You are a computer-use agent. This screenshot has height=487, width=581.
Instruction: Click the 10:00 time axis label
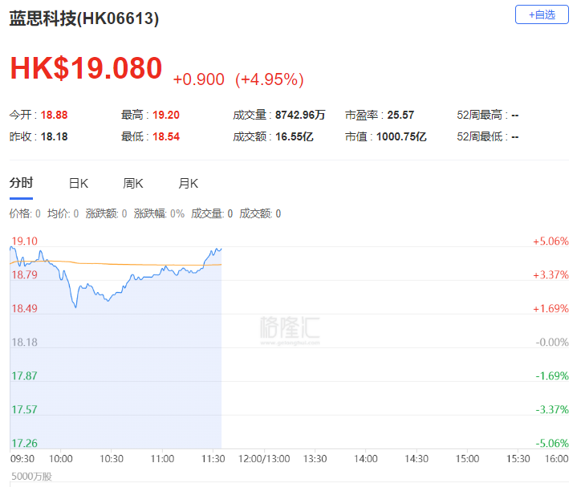61,459
